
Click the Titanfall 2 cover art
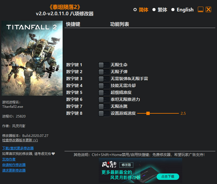point(32,58)
